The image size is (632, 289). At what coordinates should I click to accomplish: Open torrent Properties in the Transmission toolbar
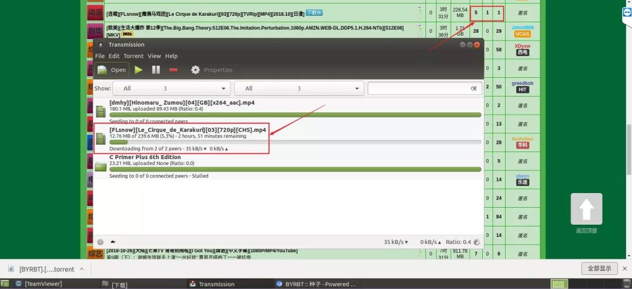click(212, 70)
